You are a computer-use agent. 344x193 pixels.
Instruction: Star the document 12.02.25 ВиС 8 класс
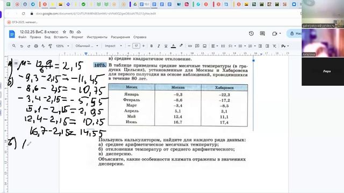[x=64, y=32]
